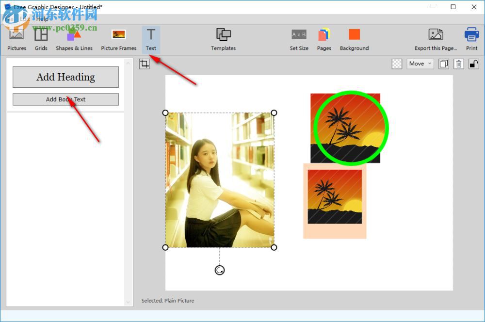Viewport: 485px width, 322px height.
Task: Open the Templates panel
Action: 223,39
